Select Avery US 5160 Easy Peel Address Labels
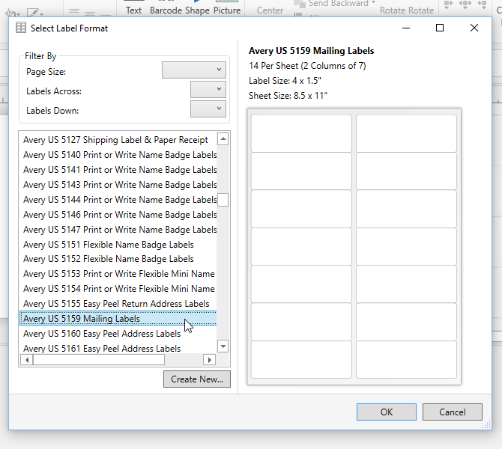The image size is (502, 449). [118, 334]
